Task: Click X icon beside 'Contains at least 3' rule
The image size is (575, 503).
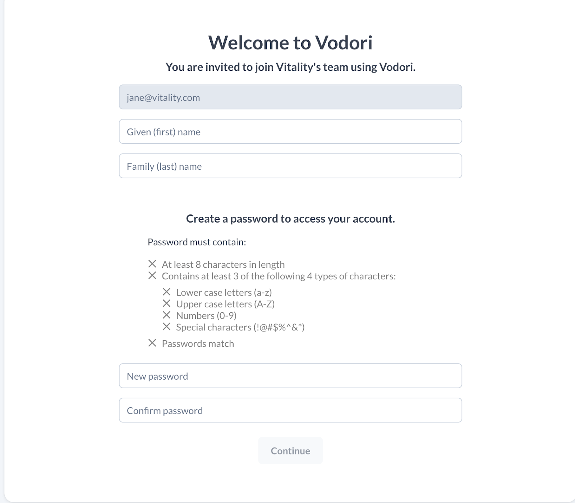Action: coord(152,276)
